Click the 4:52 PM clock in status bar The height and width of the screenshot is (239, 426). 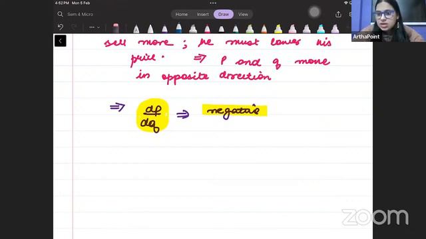62,3
